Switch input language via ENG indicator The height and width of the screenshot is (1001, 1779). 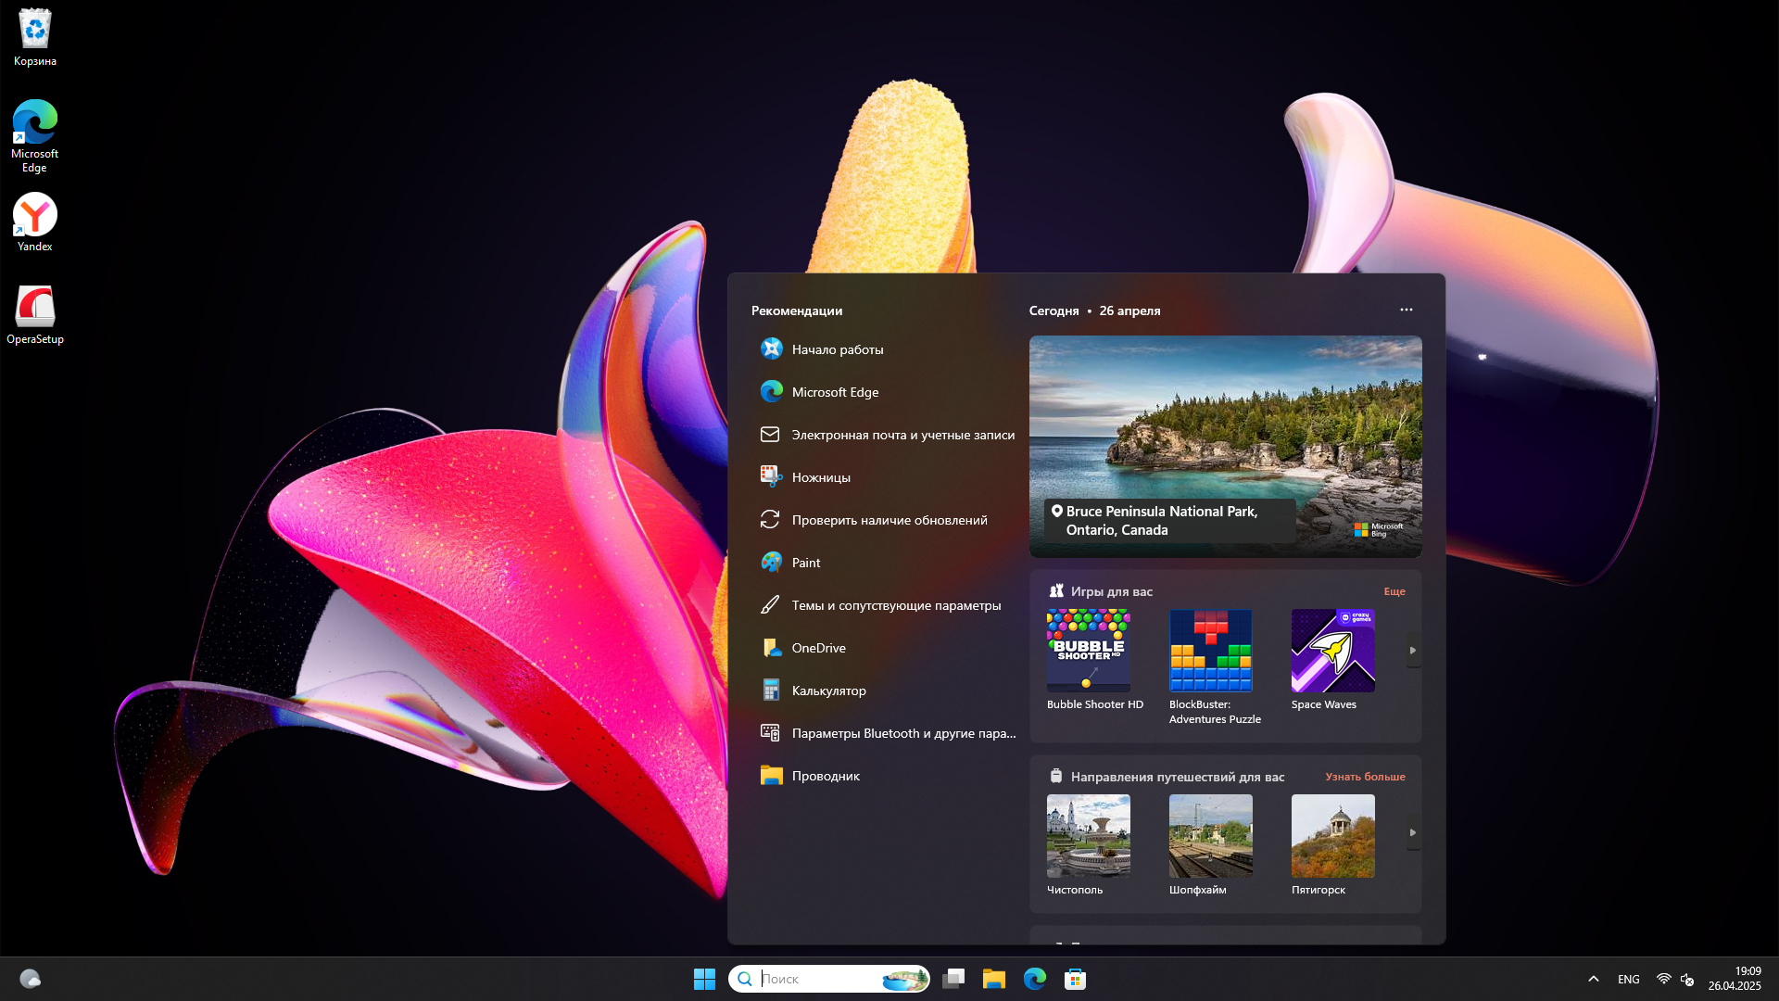tap(1628, 979)
